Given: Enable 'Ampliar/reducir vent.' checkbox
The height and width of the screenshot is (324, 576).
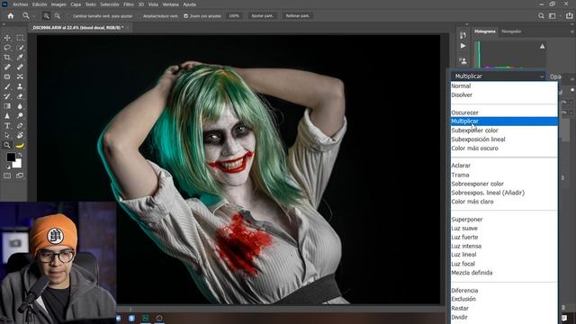Looking at the screenshot, I should coord(139,16).
